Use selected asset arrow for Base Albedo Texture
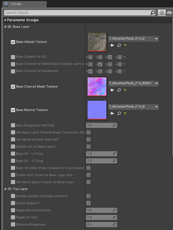This screenshot has width=173, height=230. (x=112, y=45)
